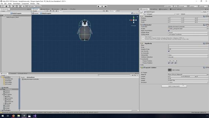
Task: Open the Collision Detection dropdown
Action: coord(188,57)
